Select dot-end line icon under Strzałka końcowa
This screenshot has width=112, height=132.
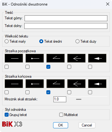(35, 84)
